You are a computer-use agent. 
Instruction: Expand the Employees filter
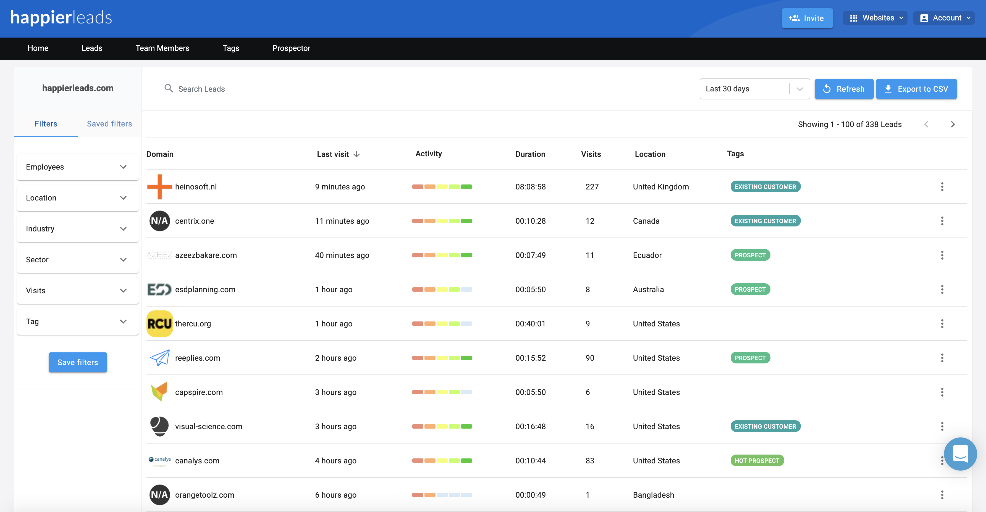[78, 167]
